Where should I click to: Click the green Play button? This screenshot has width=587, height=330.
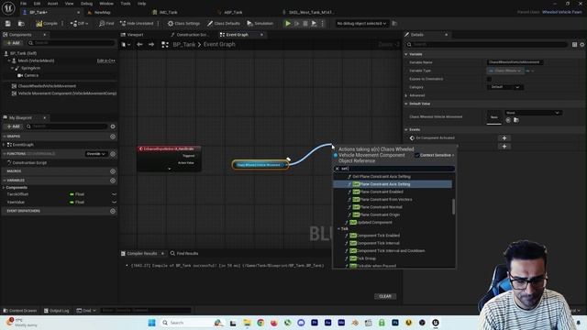[x=287, y=24]
